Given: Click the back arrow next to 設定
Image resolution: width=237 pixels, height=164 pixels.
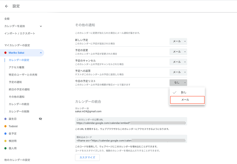Looking at the screenshot, I should click(7, 6).
